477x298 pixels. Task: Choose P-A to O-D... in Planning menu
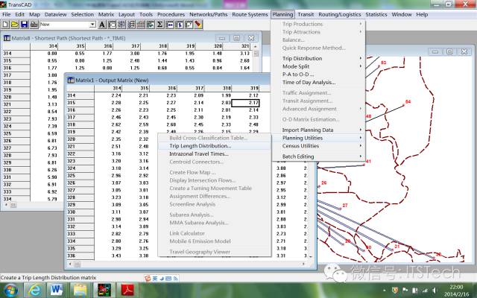pos(318,74)
